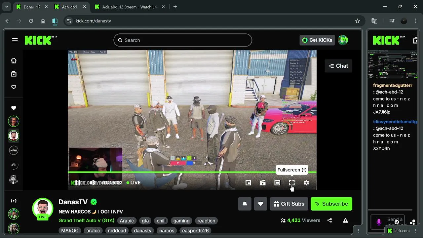Click the purple microphone icon
Image resolution: width=423 pixels, height=238 pixels.
tap(379, 222)
